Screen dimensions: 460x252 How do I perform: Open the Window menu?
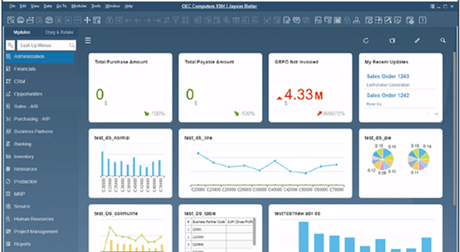tap(112, 6)
